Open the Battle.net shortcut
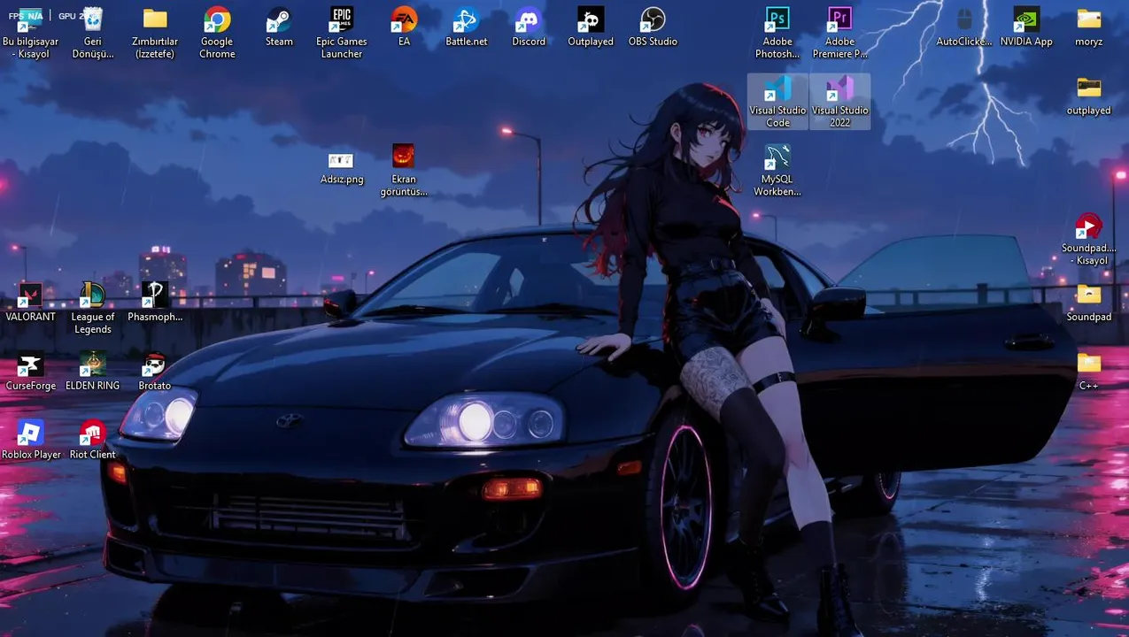Viewport: 1129px width, 637px height. 466,27
